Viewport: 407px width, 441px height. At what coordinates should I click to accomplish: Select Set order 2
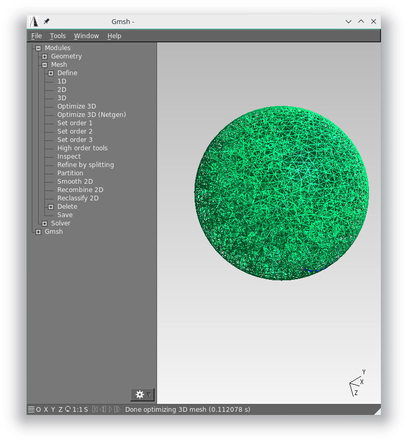pos(75,132)
